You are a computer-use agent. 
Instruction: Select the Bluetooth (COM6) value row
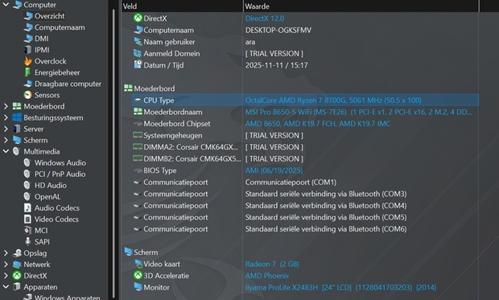(326, 229)
